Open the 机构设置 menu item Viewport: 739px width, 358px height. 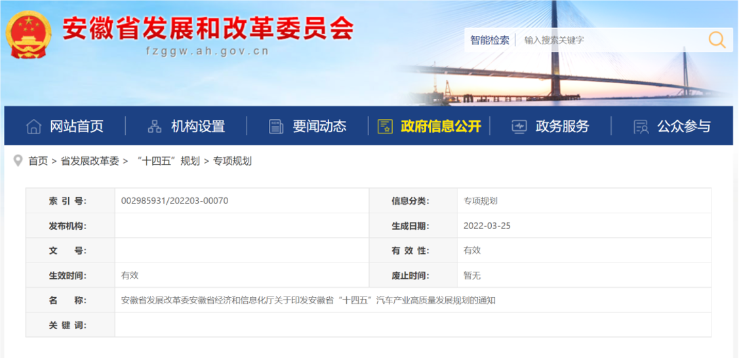[198, 126]
